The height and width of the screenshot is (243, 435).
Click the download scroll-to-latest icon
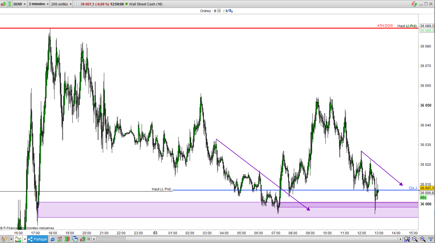pyautogui.click(x=431, y=239)
